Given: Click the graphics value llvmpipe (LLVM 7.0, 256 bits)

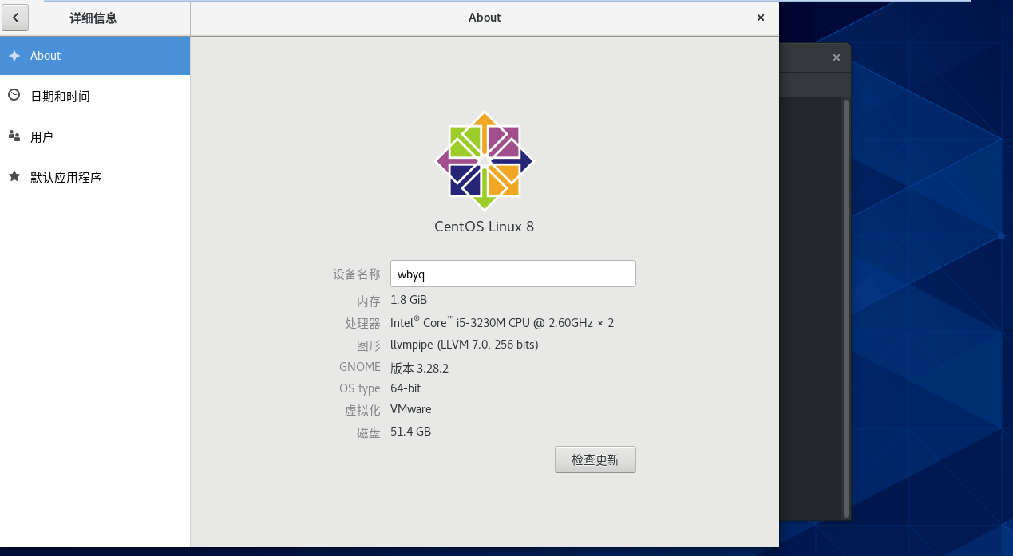Looking at the screenshot, I should (465, 345).
